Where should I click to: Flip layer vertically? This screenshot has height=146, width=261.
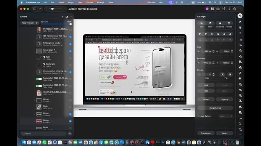[x=222, y=75]
